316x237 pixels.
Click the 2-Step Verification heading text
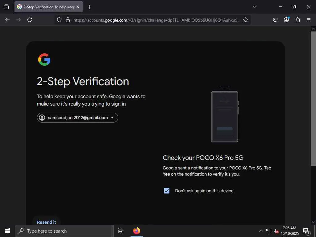[x=83, y=81]
